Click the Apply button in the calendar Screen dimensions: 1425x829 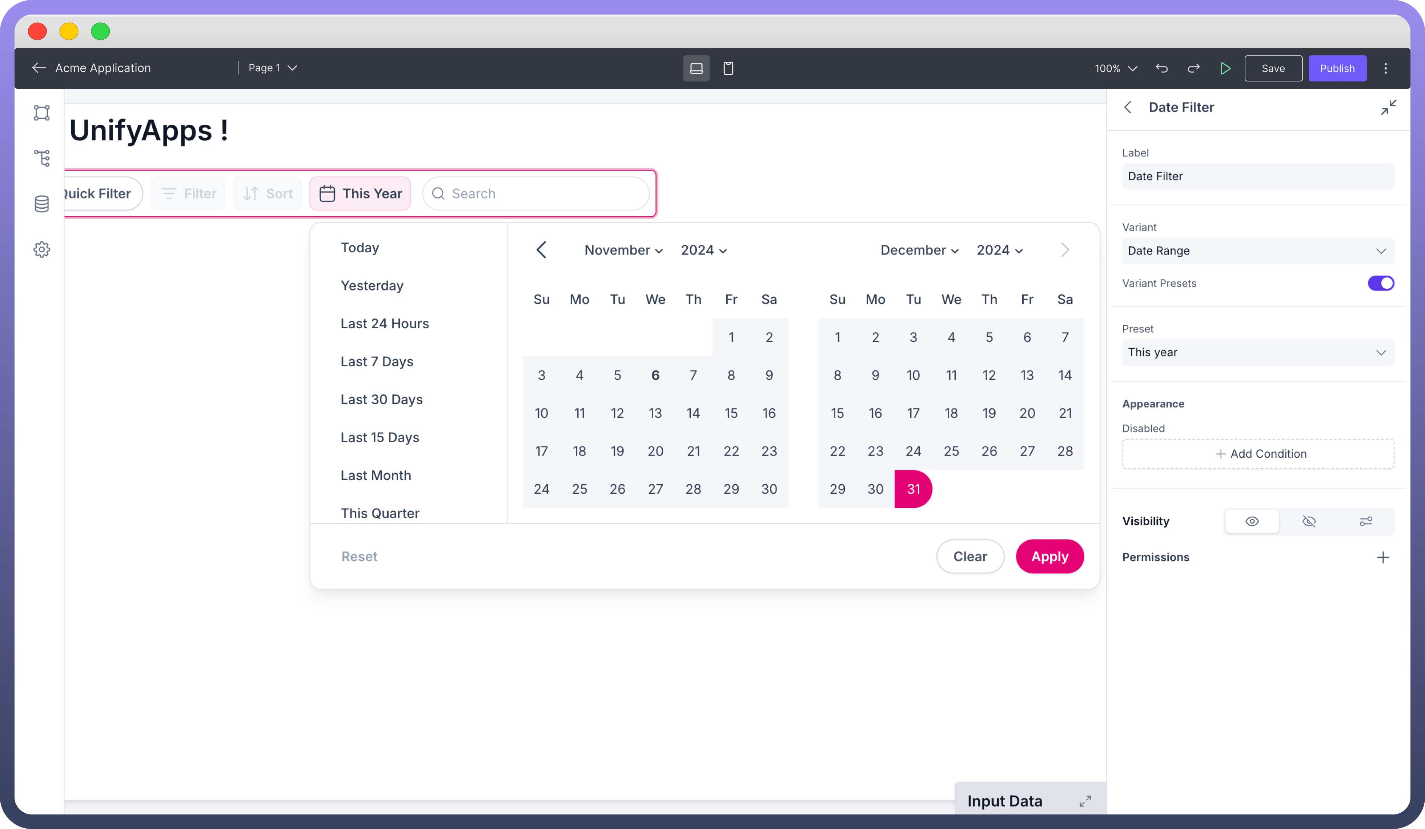[1049, 556]
